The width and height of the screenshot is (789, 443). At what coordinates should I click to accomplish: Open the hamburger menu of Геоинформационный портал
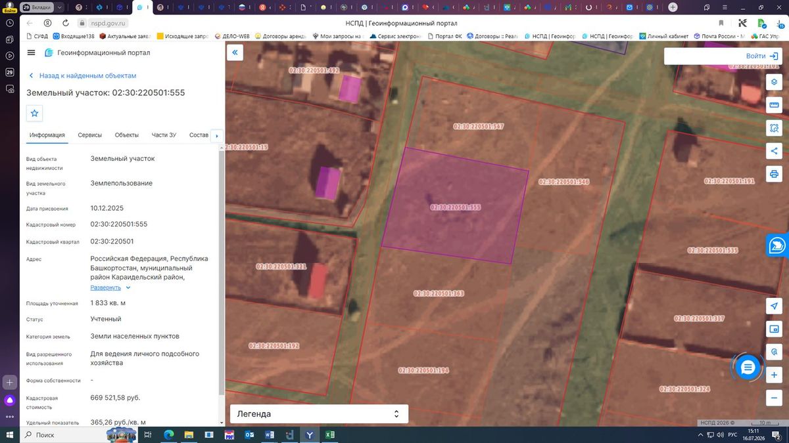[x=32, y=53]
